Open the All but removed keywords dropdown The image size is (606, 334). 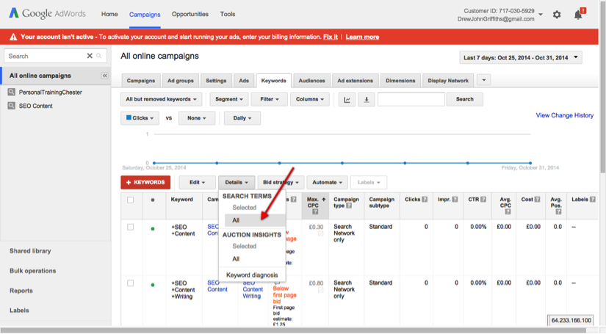pyautogui.click(x=161, y=99)
